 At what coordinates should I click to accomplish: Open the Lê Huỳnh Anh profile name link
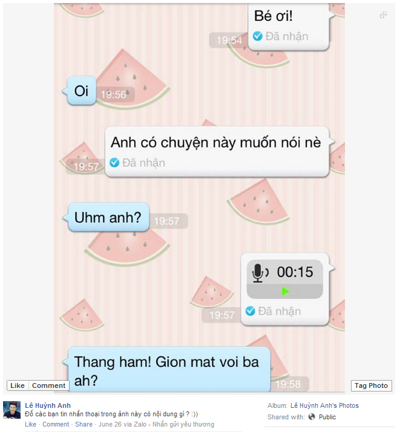(x=48, y=405)
